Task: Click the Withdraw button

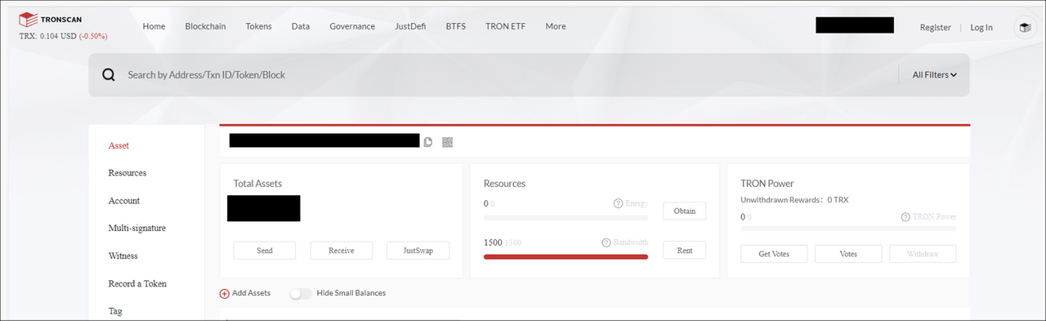Action: [923, 254]
